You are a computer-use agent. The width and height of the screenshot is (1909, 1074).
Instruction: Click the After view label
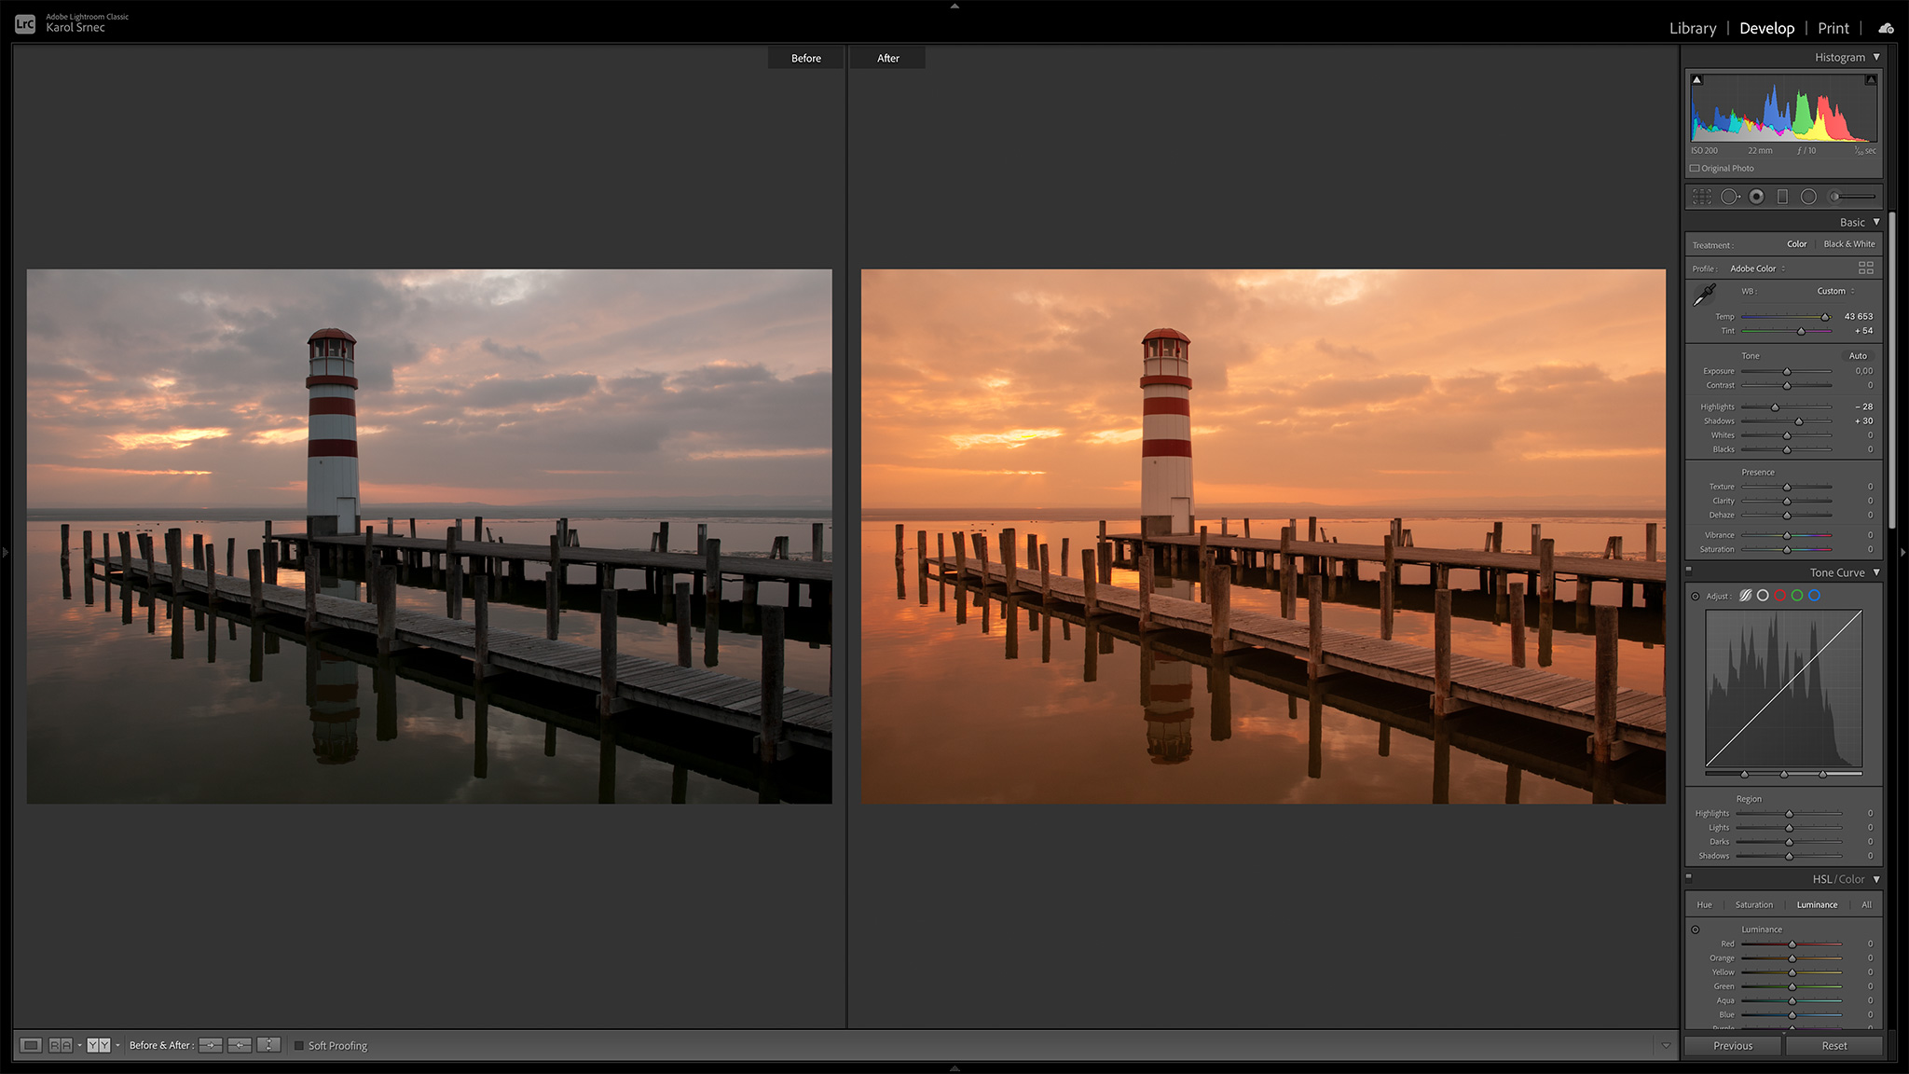887,58
